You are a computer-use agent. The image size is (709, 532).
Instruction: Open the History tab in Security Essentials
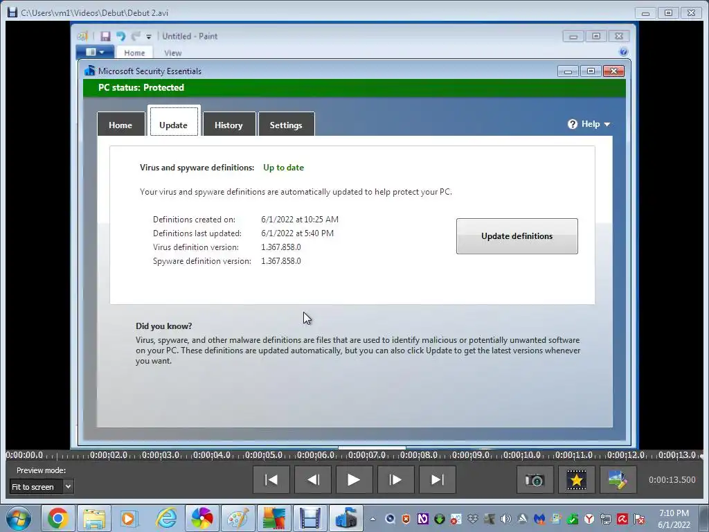pyautogui.click(x=228, y=125)
